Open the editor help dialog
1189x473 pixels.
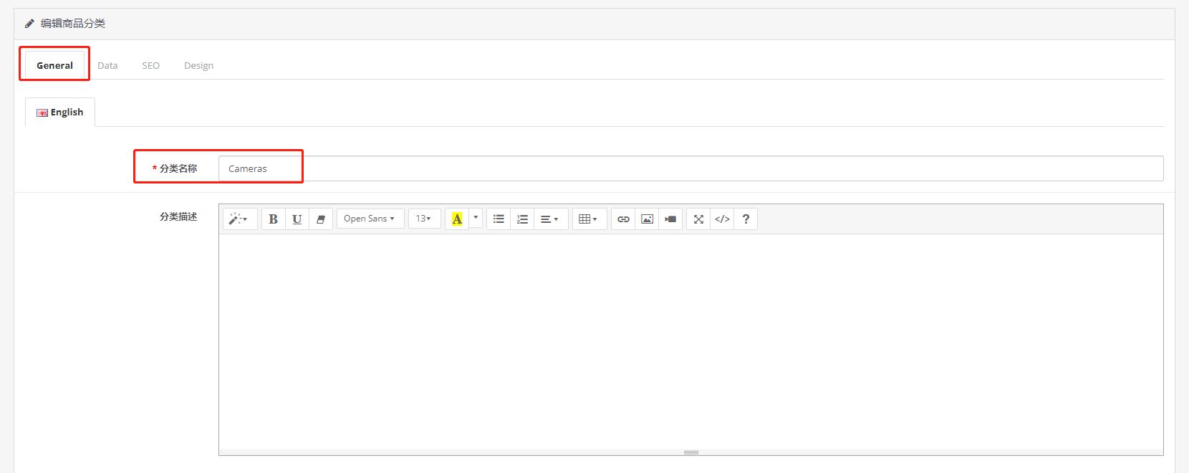pos(746,219)
